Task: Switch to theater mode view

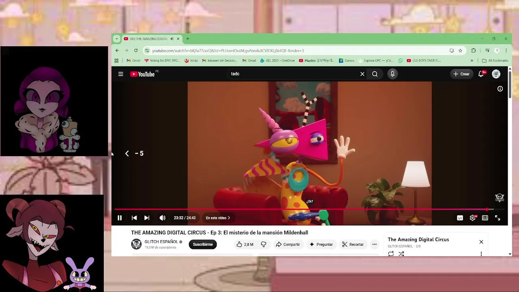Action: coord(485,218)
